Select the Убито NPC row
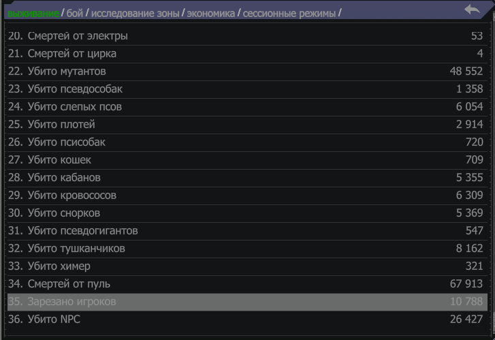Viewport: 495px width, 340px height. 247,320
